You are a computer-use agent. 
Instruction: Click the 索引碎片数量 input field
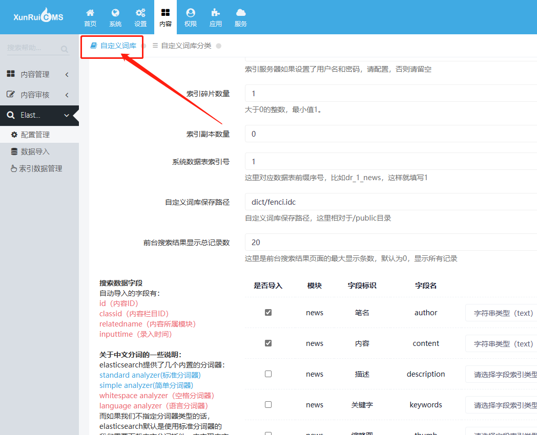391,93
